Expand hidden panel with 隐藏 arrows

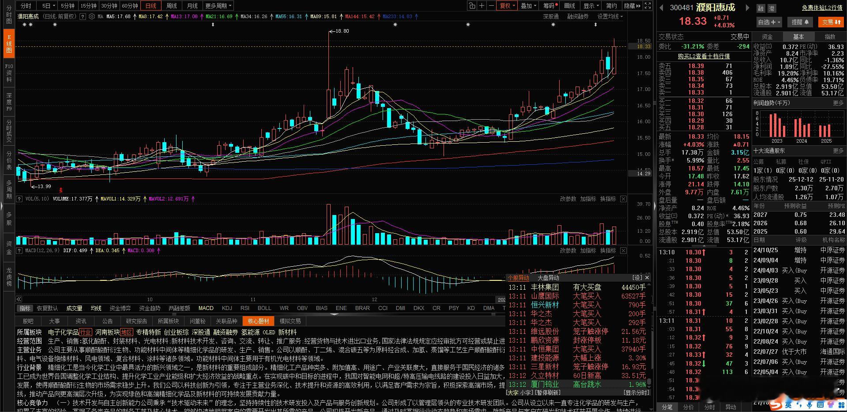(x=632, y=6)
